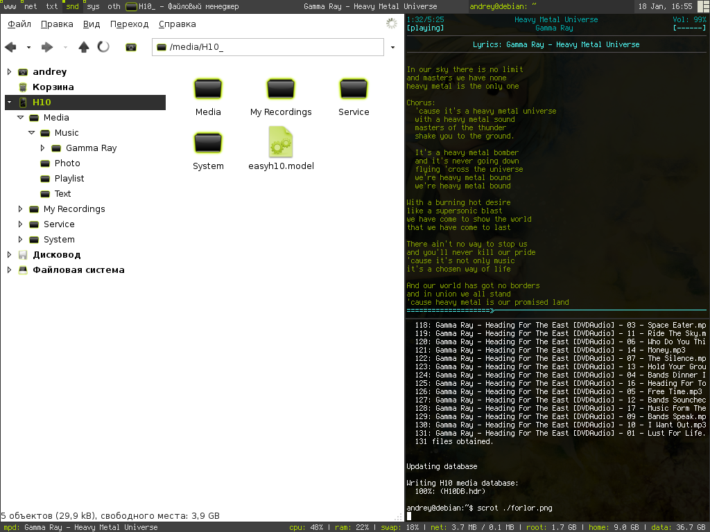Select Media folder icon in tree

coord(34,118)
